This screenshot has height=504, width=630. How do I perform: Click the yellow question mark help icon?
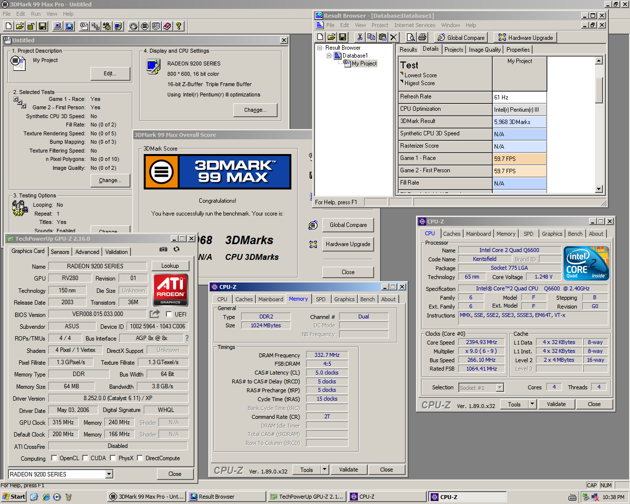tap(179, 26)
